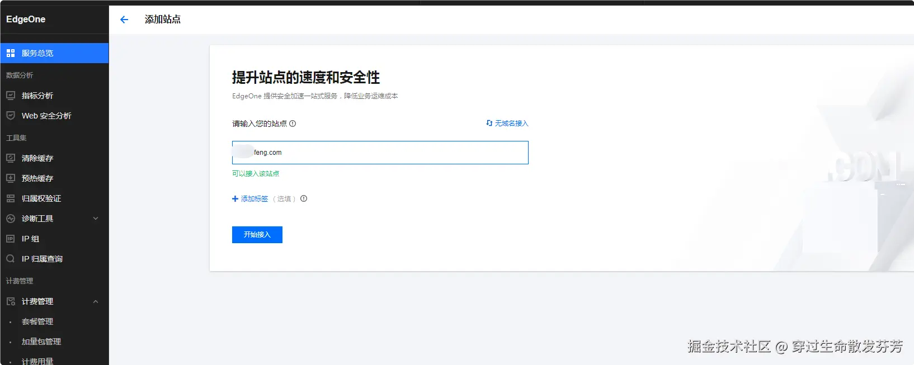
Task: Click the IP 组 icon
Action: tap(11, 239)
